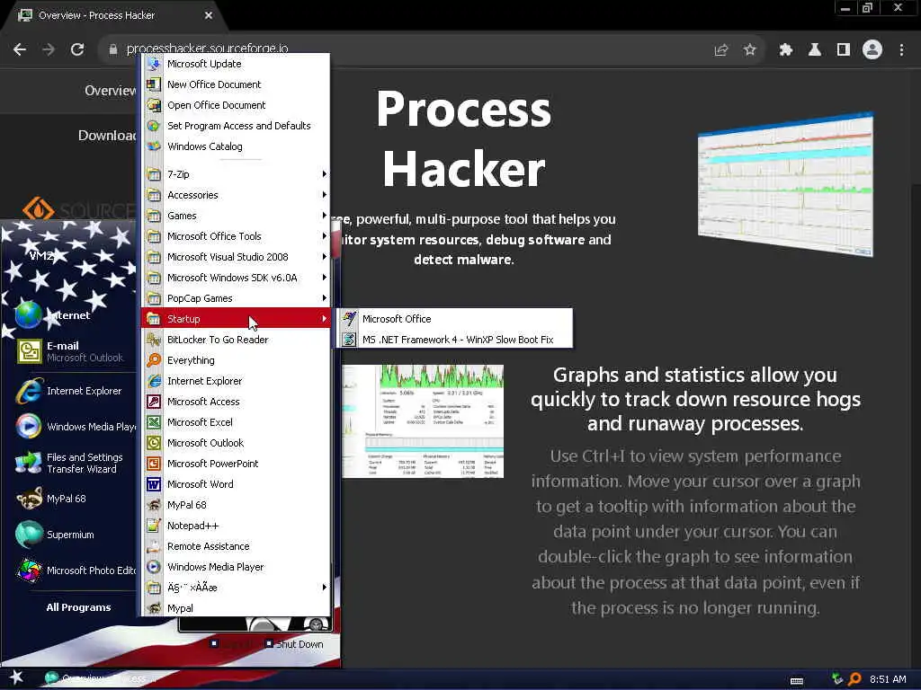921x690 pixels.
Task: Open the Overview link on the website
Action: click(x=111, y=91)
